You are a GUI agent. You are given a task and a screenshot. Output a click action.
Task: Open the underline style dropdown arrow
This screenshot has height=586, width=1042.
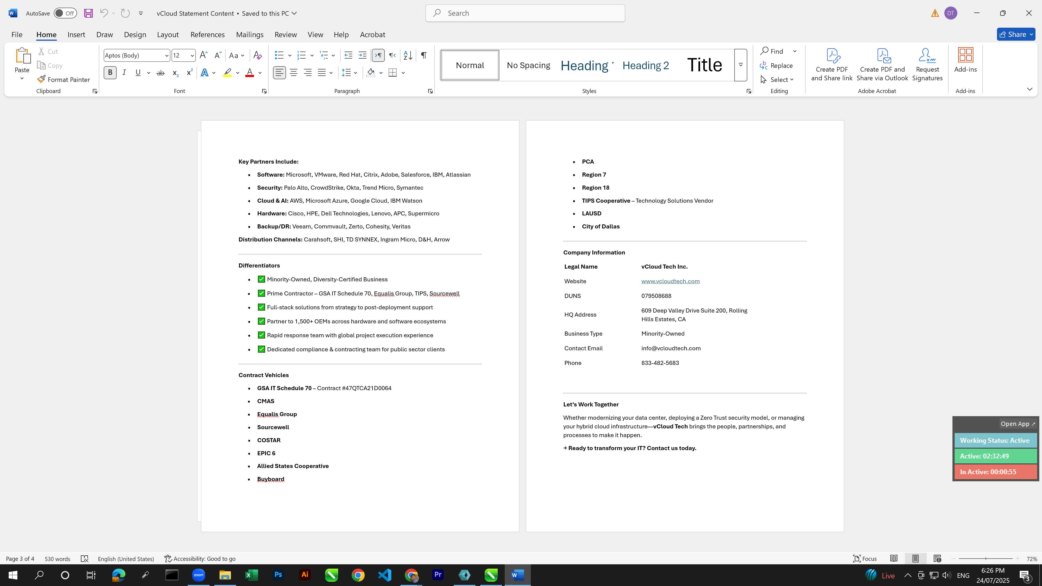tap(149, 73)
